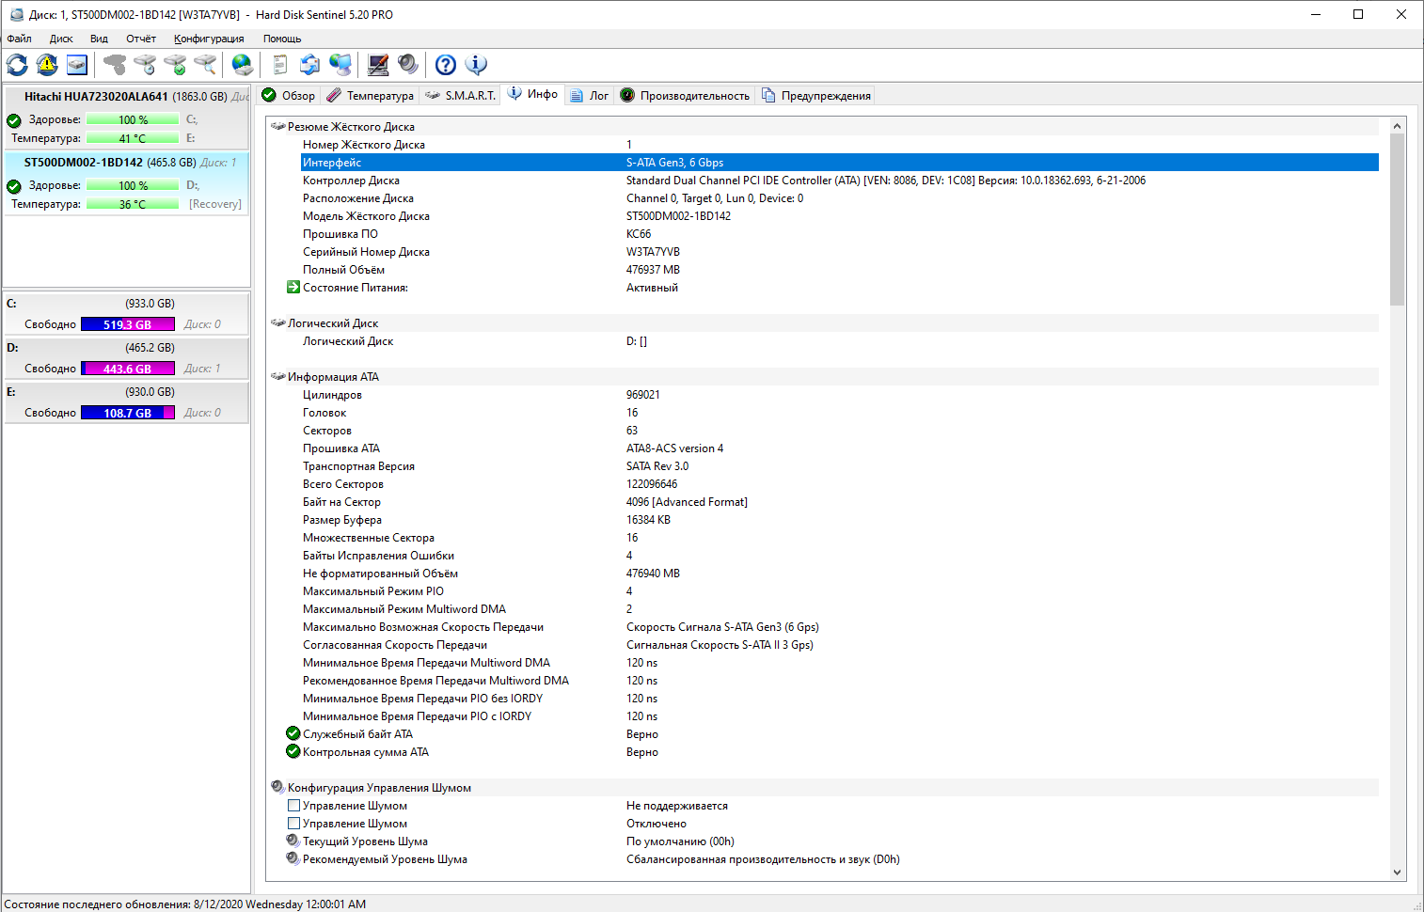Click the refresh with warning triangle icon
The height and width of the screenshot is (912, 1424).
pyautogui.click(x=47, y=65)
